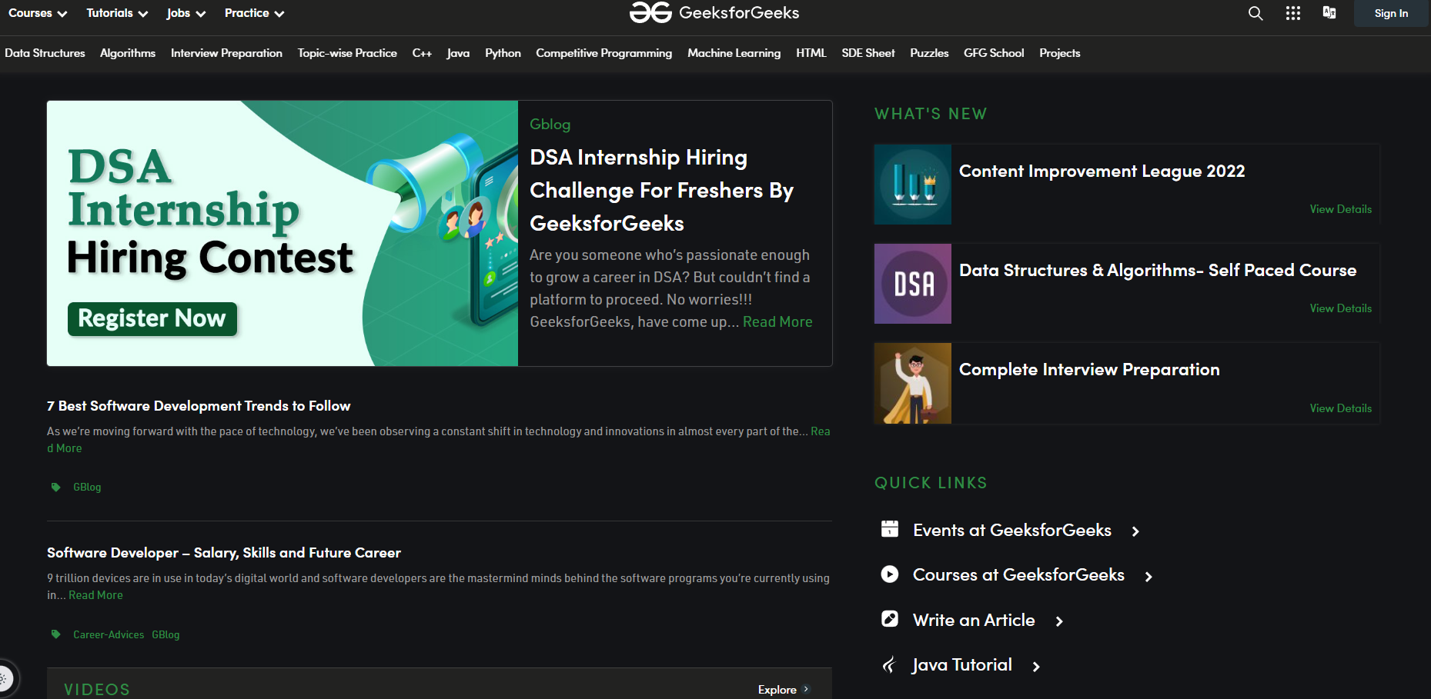The height and width of the screenshot is (699, 1431).
Task: Click the Courses play-circle icon
Action: pyautogui.click(x=890, y=574)
